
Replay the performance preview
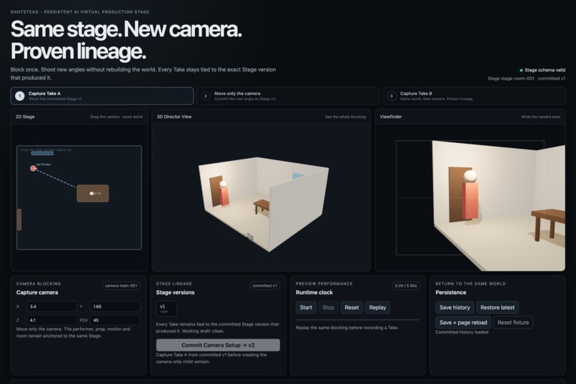pos(377,307)
